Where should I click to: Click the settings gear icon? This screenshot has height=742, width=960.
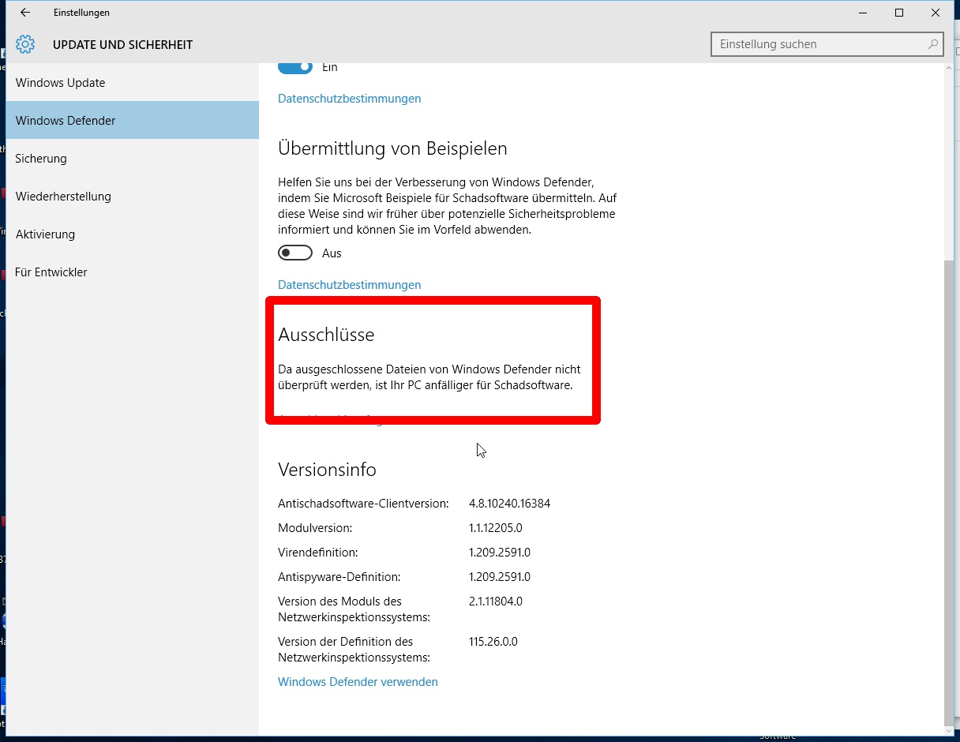pos(25,44)
